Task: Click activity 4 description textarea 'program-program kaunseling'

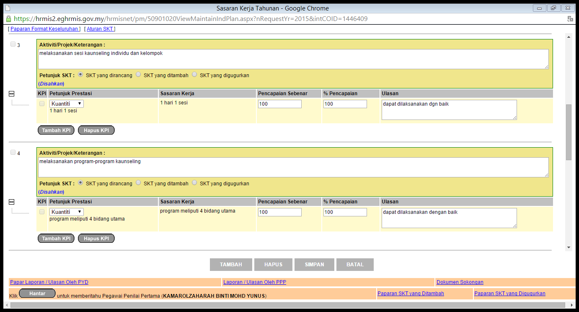Action: 293,167
